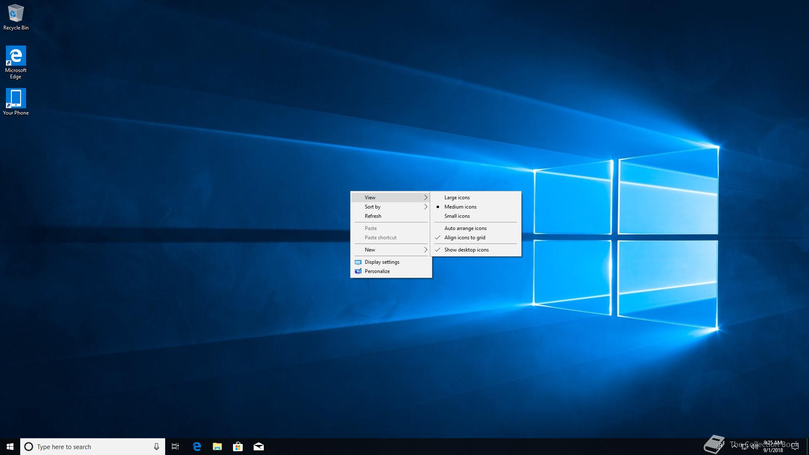Open Display settings from the context menu
809x455 pixels.
pyautogui.click(x=382, y=262)
